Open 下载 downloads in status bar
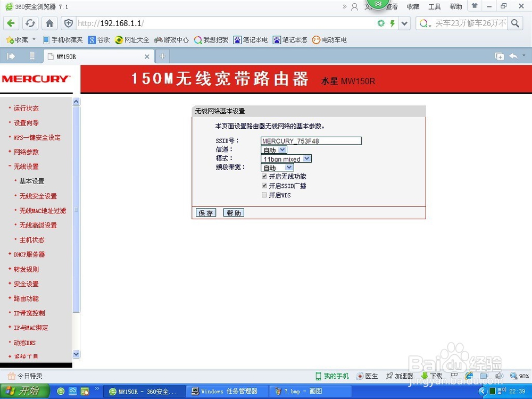The width and height of the screenshot is (532, 399). (x=432, y=376)
